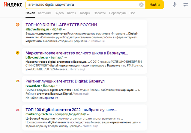
Task: Visit the b2b-creative.ru domain link
Action: 37,58
